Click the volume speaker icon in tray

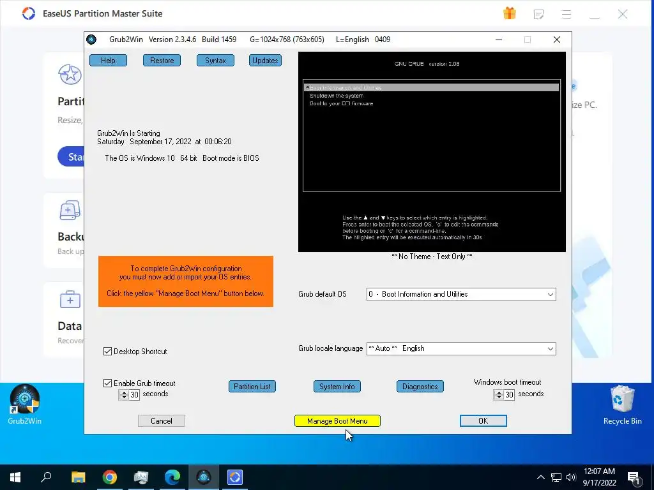(x=571, y=477)
